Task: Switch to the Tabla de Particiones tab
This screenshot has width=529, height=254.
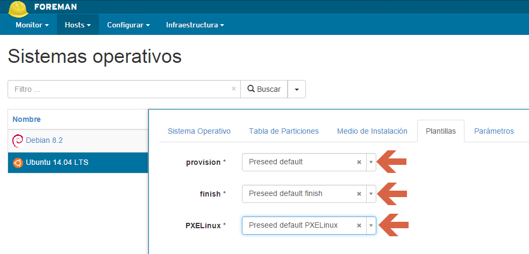Action: (284, 131)
